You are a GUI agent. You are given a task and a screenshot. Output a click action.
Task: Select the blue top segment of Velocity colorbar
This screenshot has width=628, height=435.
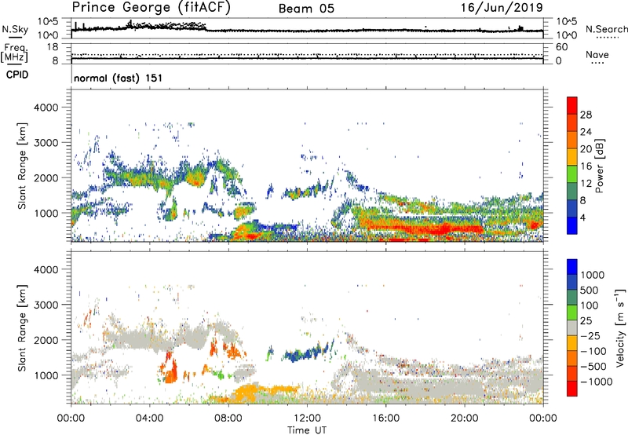[x=572, y=267]
